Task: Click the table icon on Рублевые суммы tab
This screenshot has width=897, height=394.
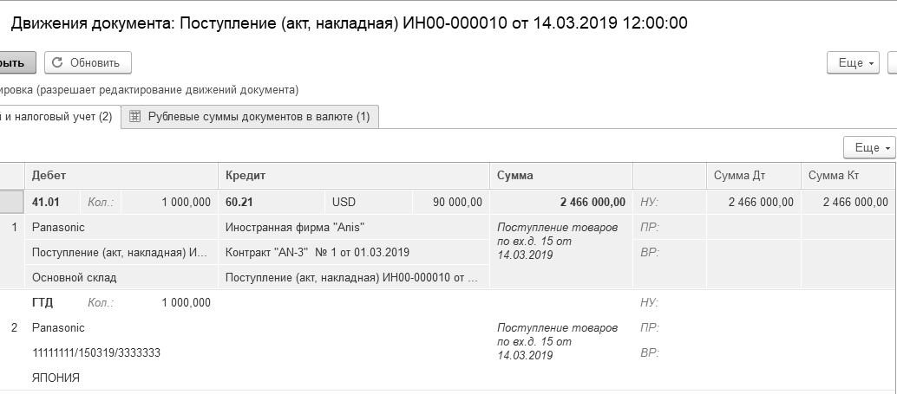Action: [x=135, y=117]
